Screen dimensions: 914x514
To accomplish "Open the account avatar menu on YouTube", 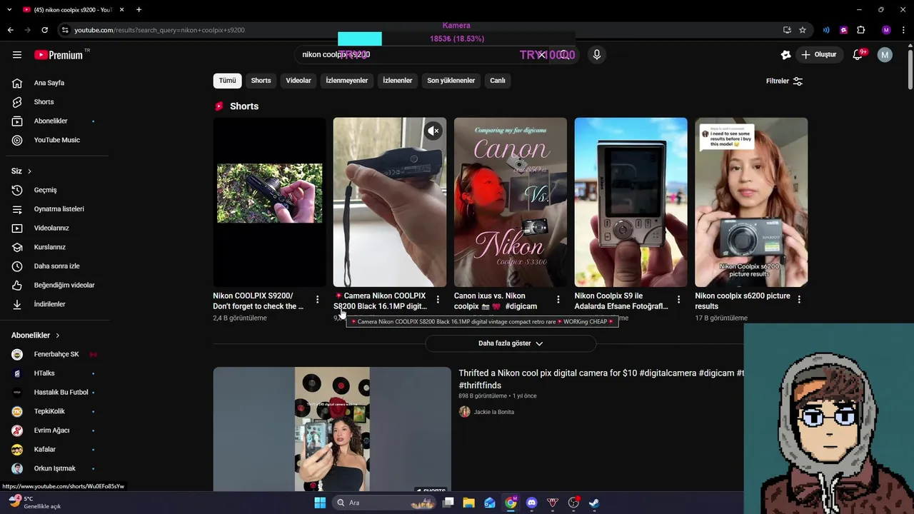I will 885,55.
